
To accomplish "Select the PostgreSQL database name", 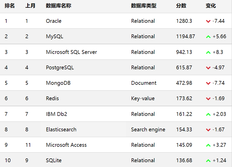I will click(x=60, y=68).
